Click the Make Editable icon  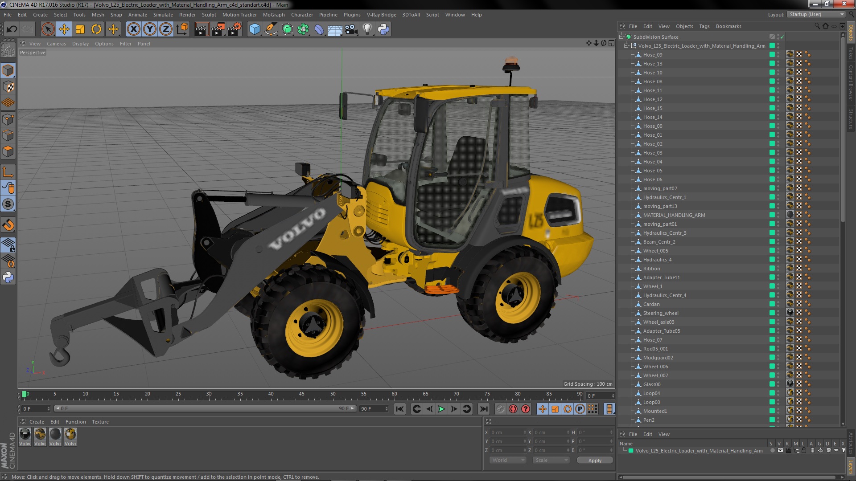(8, 50)
